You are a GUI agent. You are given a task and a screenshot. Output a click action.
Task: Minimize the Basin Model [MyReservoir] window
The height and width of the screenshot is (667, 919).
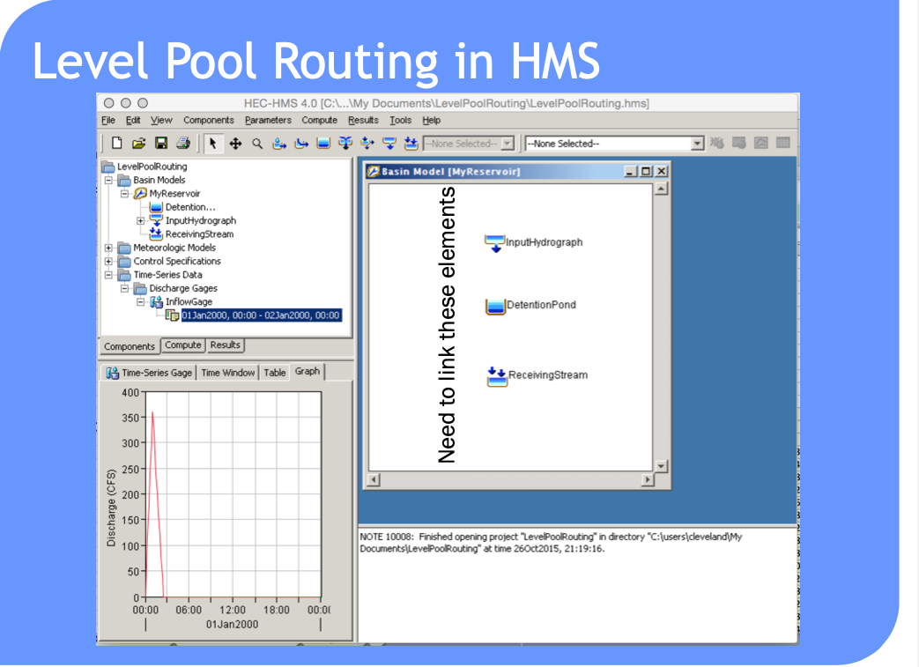[x=630, y=172]
